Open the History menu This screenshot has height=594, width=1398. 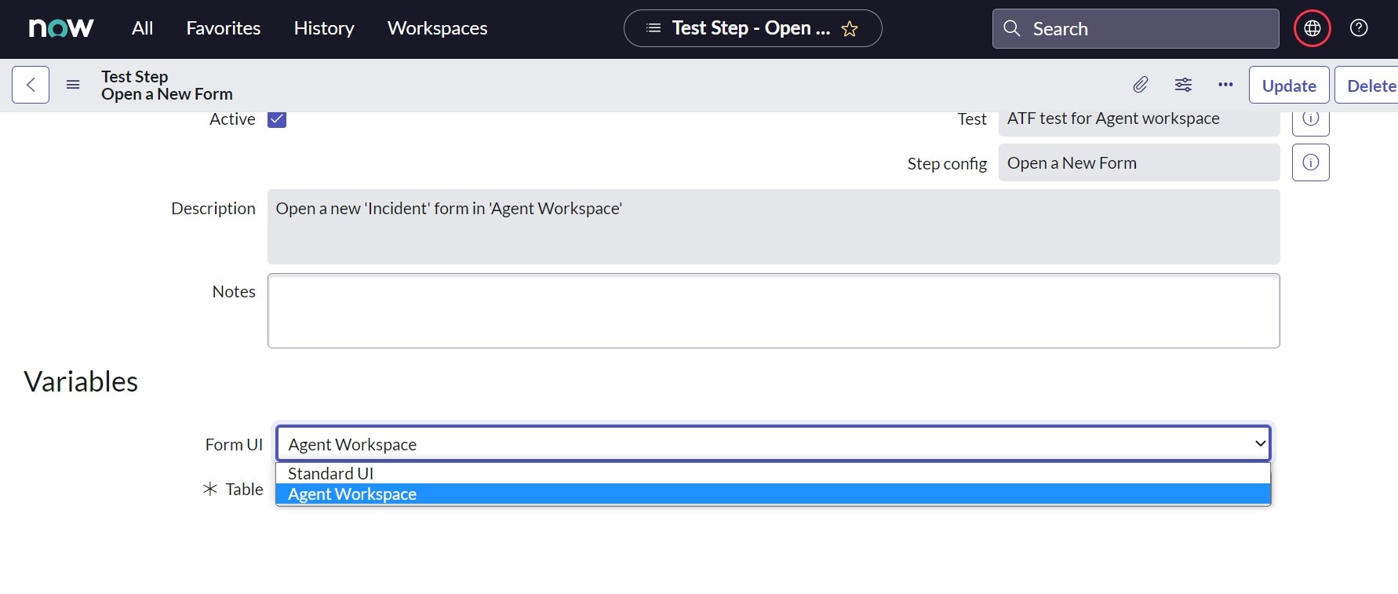323,27
